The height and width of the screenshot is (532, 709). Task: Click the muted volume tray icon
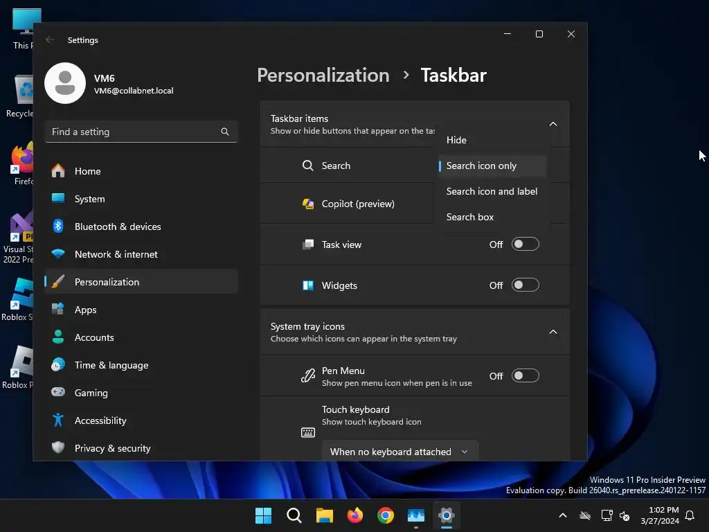(625, 515)
